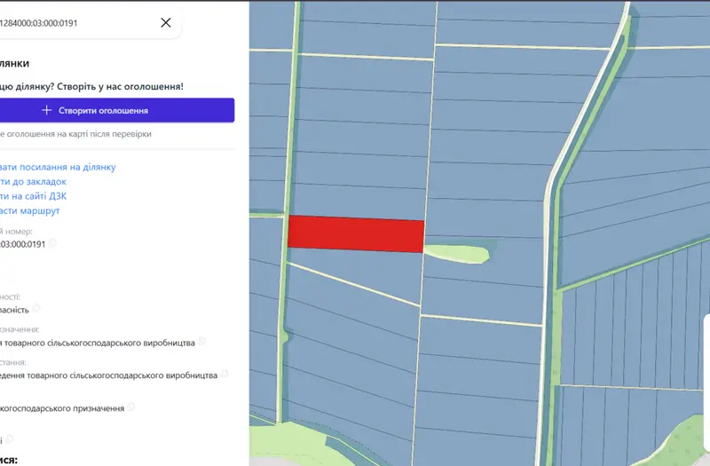Click the plus icon on Створити оголошення
The width and height of the screenshot is (710, 466).
coord(47,110)
